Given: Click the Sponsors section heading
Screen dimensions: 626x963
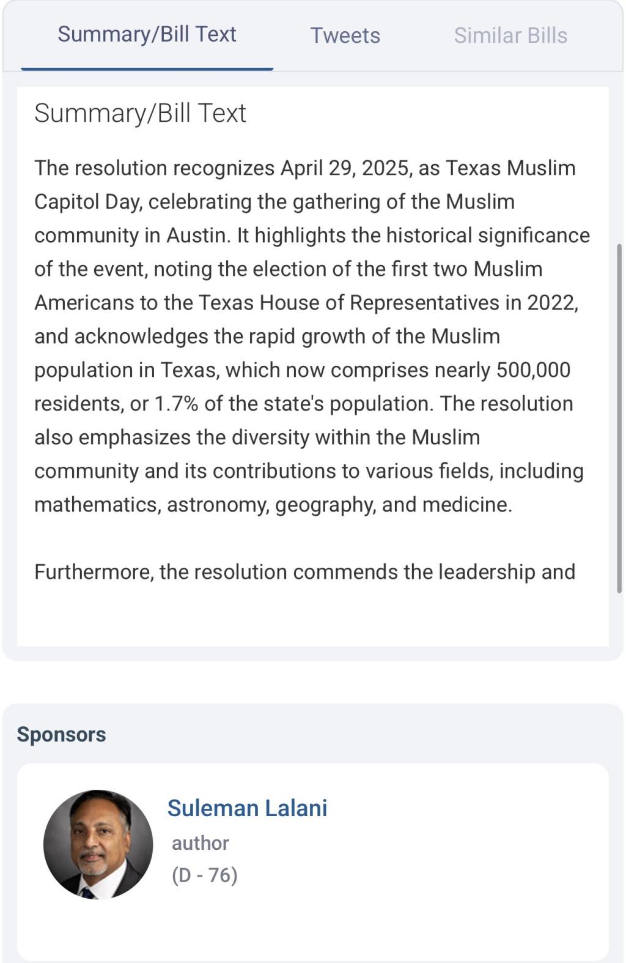Looking at the screenshot, I should 61,734.
